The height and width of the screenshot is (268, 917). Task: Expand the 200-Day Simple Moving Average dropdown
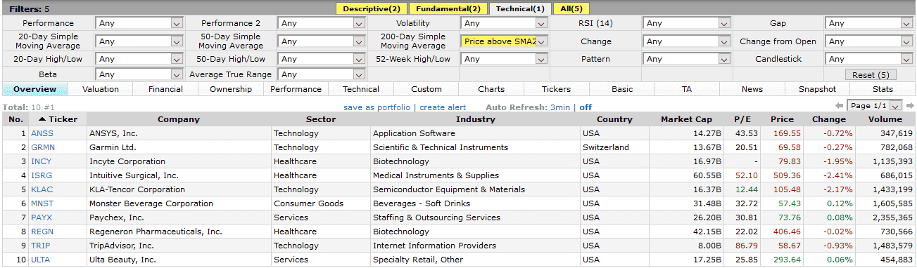(504, 41)
